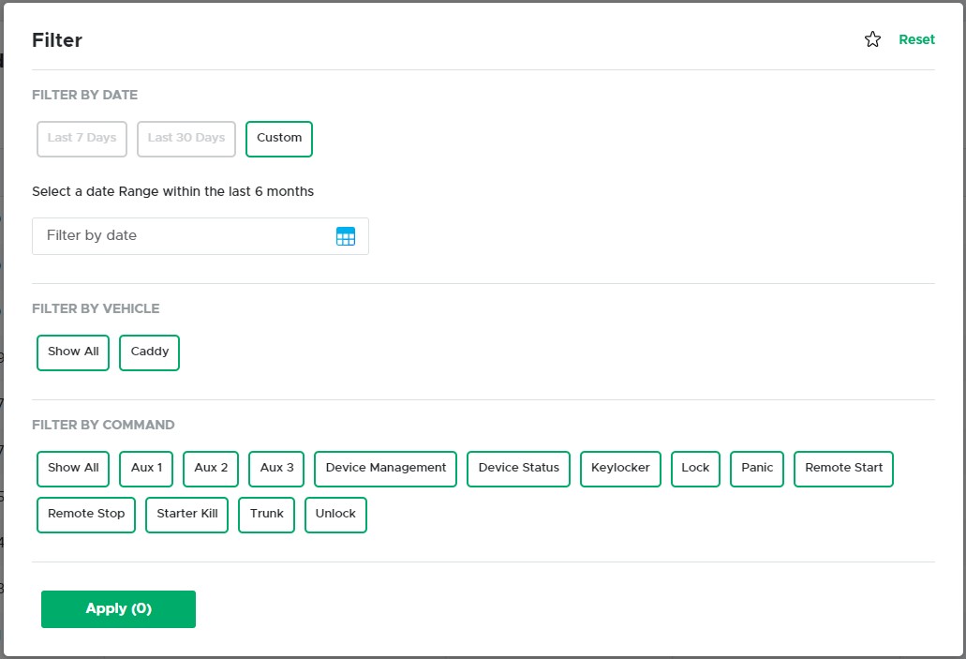Filter by Remote Start commands
The image size is (966, 659).
pyautogui.click(x=843, y=469)
